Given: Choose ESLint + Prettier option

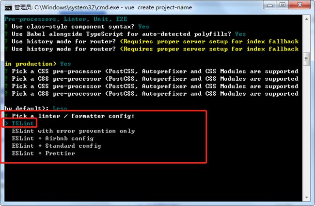Looking at the screenshot, I should [x=44, y=153].
